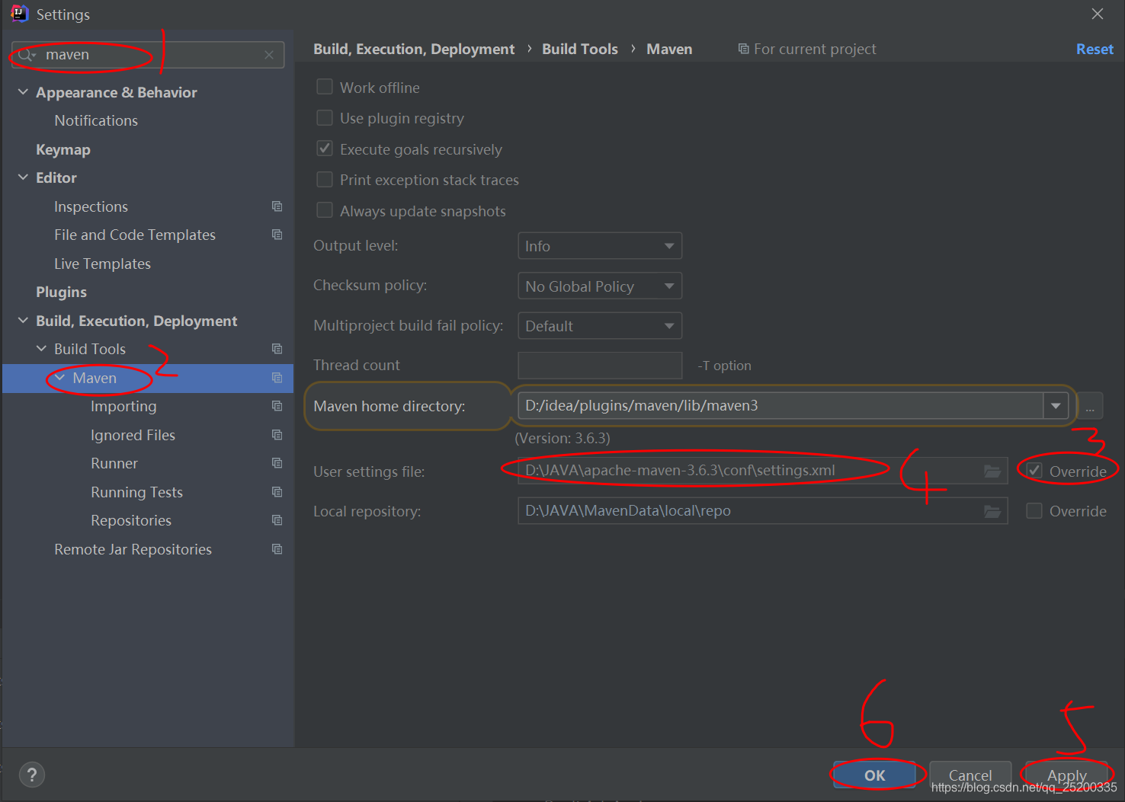This screenshot has width=1125, height=802.
Task: Click the Maven home directory text field
Action: 780,406
